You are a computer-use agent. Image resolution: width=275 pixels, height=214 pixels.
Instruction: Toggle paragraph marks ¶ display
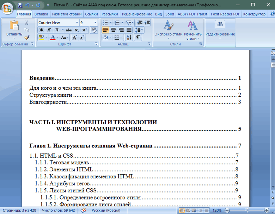point(138,37)
